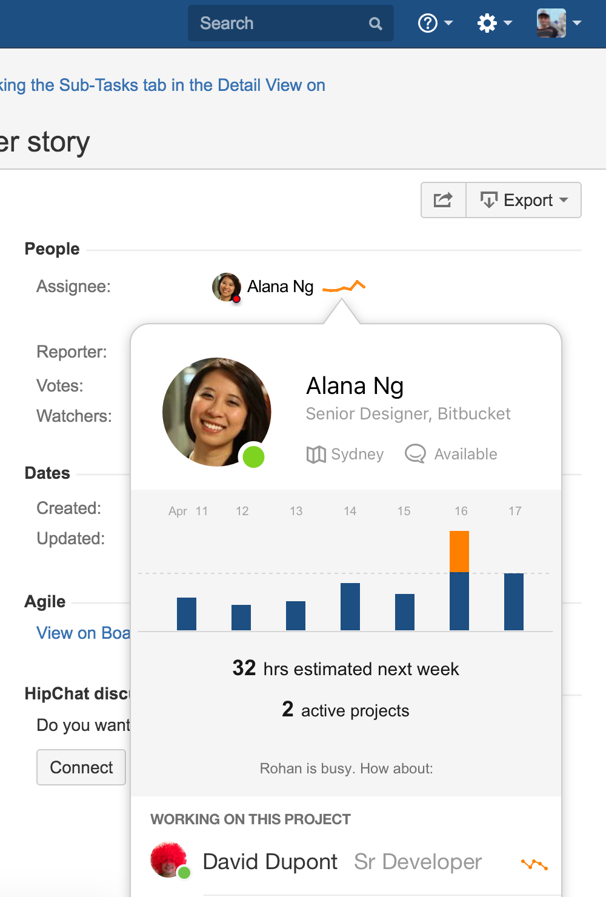This screenshot has height=897, width=606.
Task: Open the Export dropdown
Action: pos(524,200)
